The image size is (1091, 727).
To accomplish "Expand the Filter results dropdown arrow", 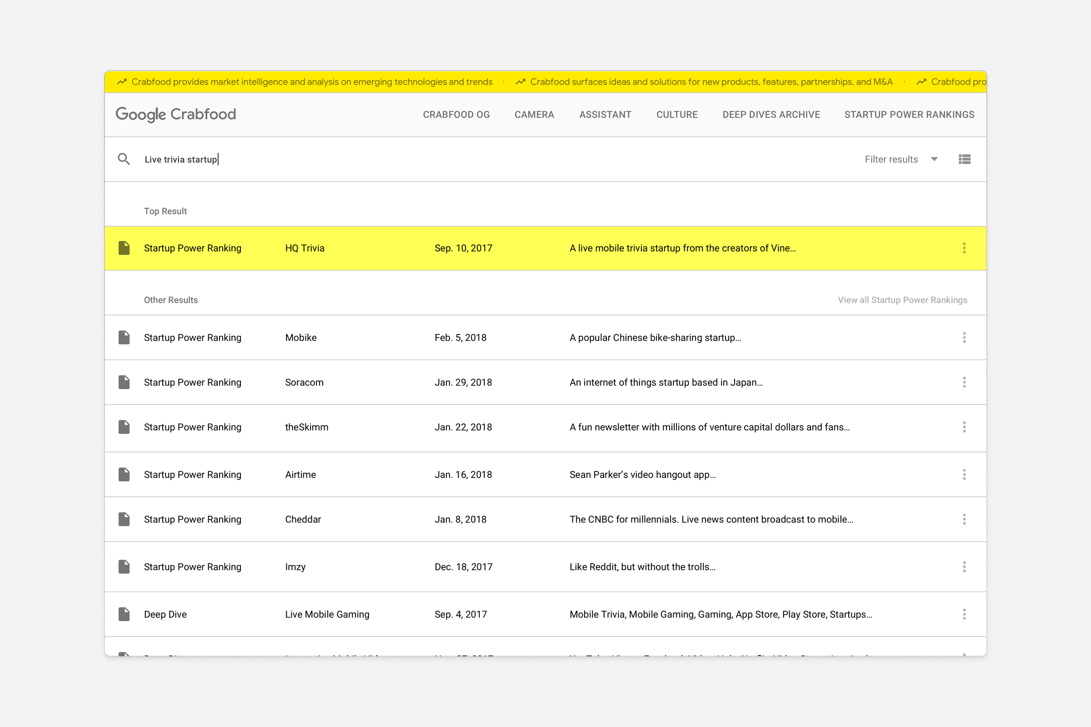I will click(x=934, y=159).
